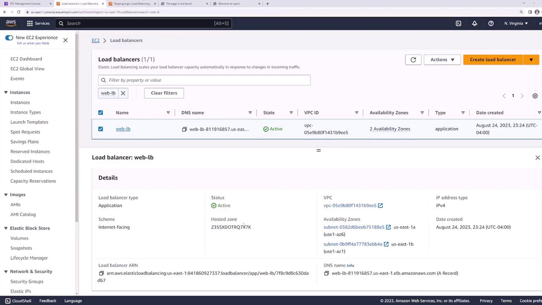The width and height of the screenshot is (542, 305).
Task: Open the EC2 breadcrumb link
Action: (x=96, y=41)
